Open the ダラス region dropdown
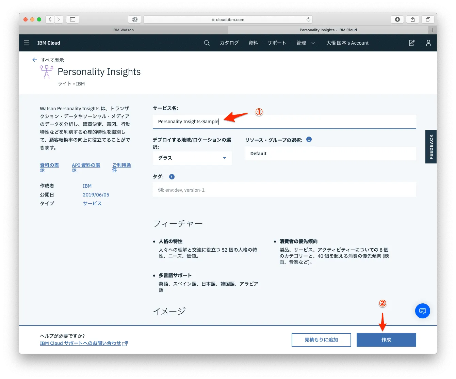The width and height of the screenshot is (456, 379). click(192, 158)
